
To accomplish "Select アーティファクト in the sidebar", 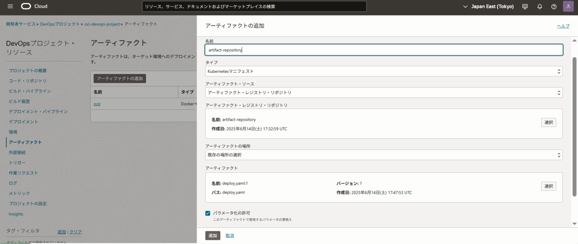I will click(x=25, y=142).
